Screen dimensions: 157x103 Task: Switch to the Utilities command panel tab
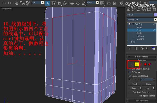[154, 9]
